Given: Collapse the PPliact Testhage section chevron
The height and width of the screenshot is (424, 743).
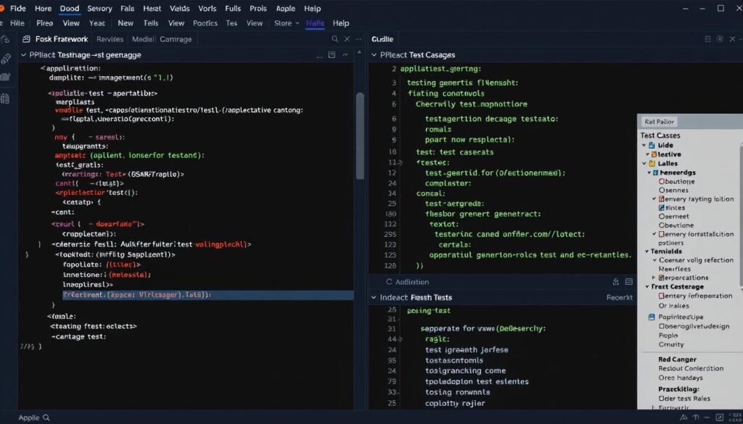Looking at the screenshot, I should (x=24, y=55).
